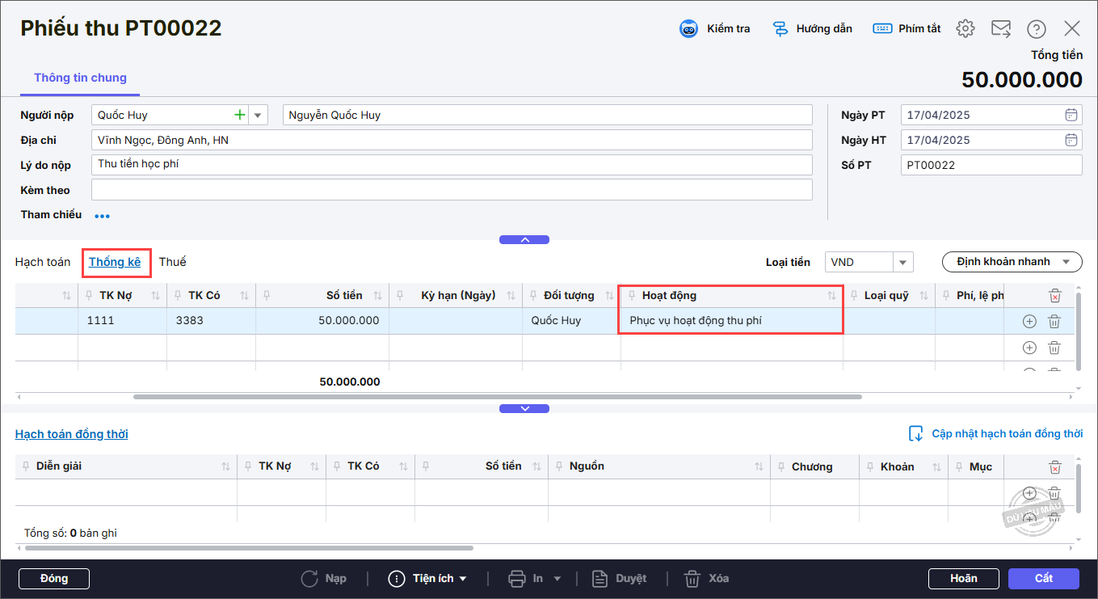Delete the first accounting row
1098x599 pixels.
point(1054,321)
